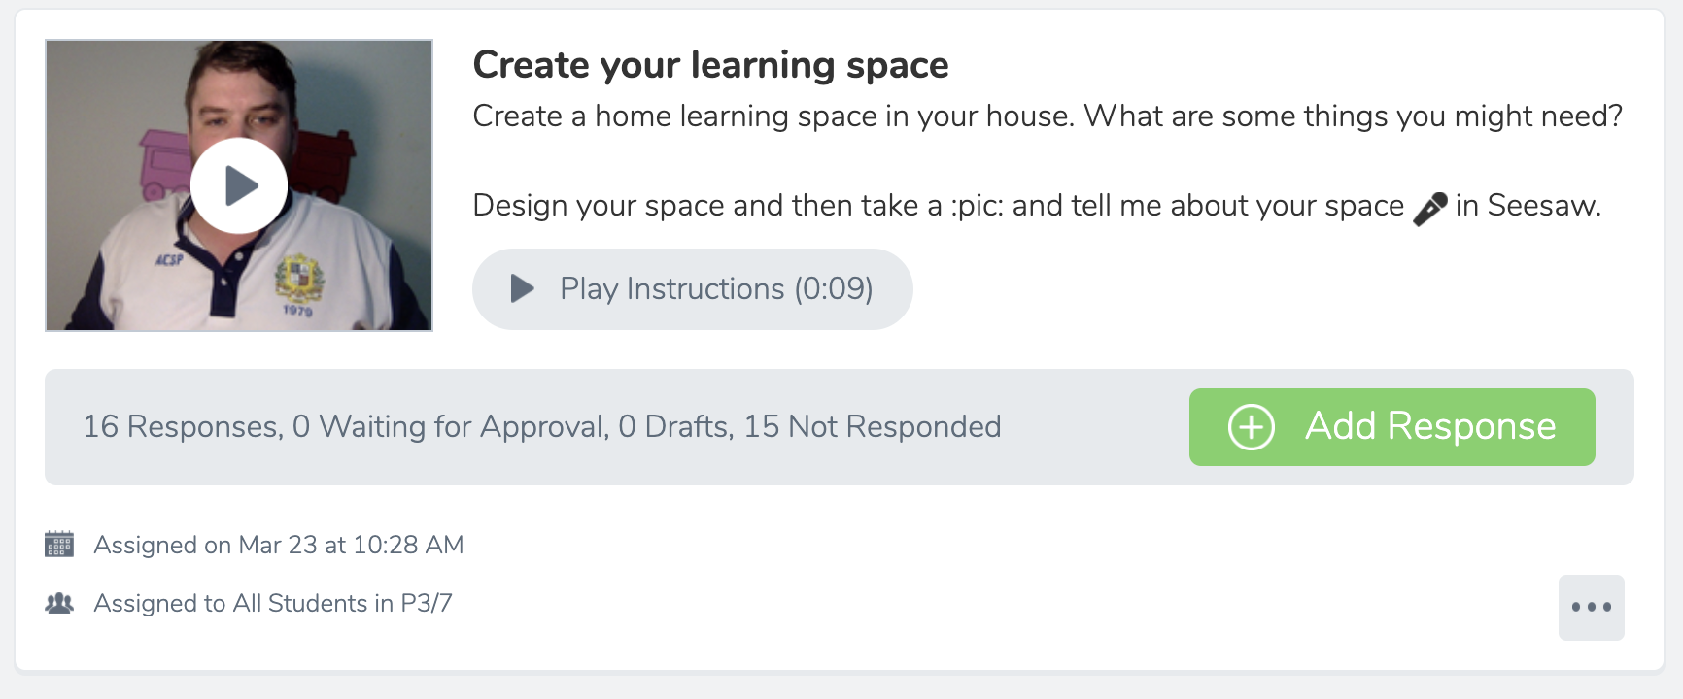Play the teacher's instruction video

pyautogui.click(x=239, y=185)
